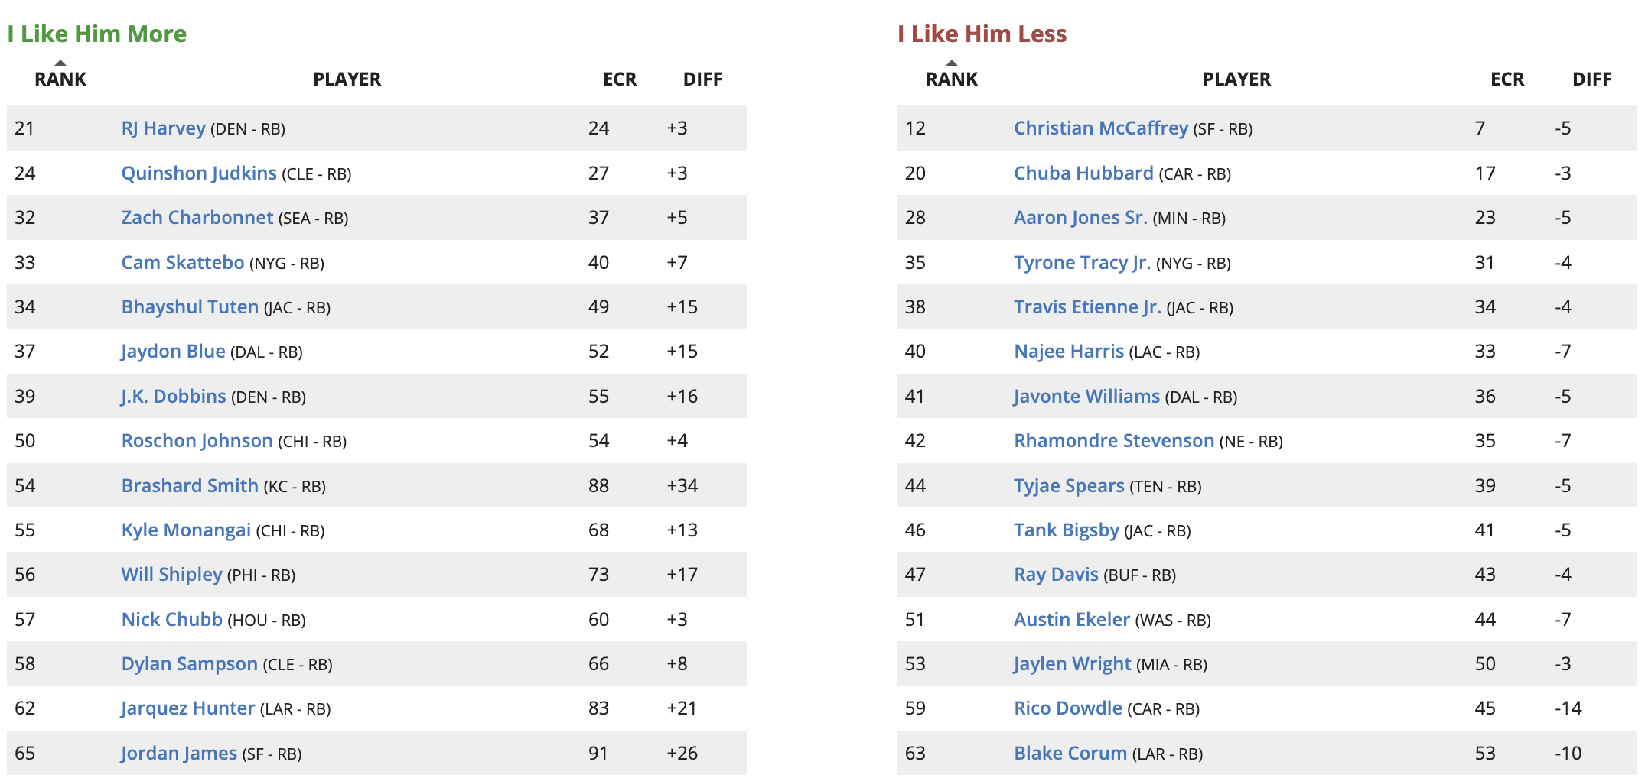Open Jordan James player link

(x=179, y=753)
